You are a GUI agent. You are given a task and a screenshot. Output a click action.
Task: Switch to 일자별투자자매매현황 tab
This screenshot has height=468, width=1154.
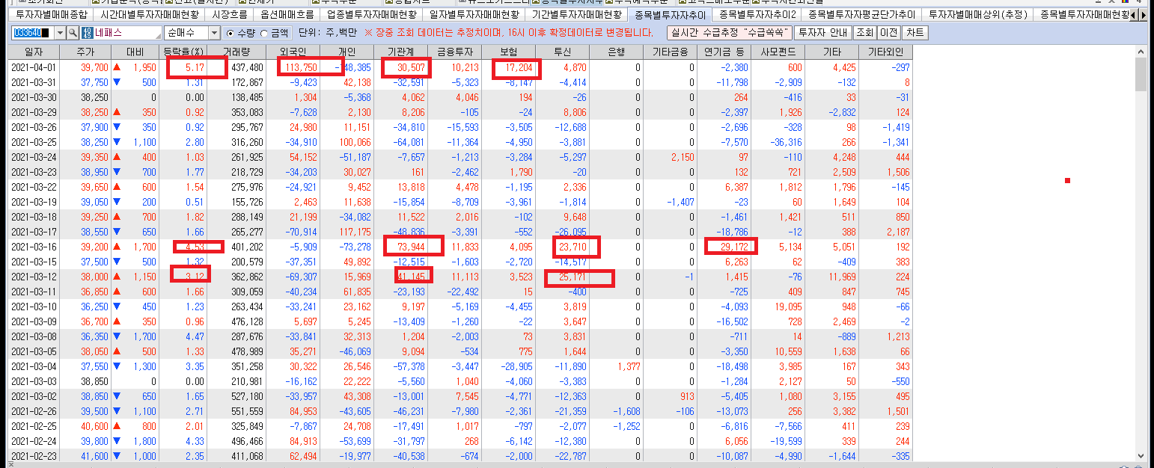point(473,14)
